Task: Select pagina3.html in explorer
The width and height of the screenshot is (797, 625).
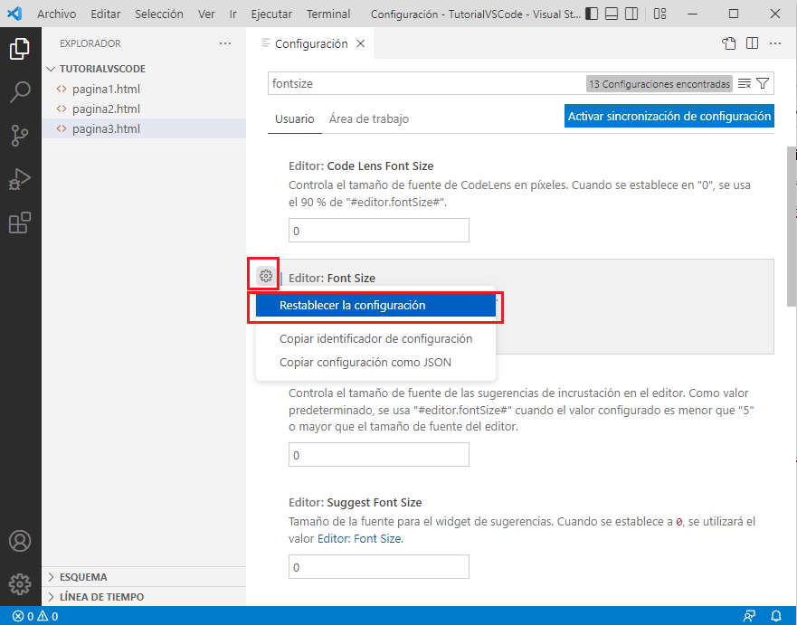Action: pos(145,128)
